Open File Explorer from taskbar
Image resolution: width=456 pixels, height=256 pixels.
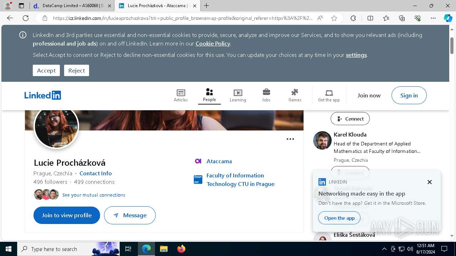click(164, 249)
